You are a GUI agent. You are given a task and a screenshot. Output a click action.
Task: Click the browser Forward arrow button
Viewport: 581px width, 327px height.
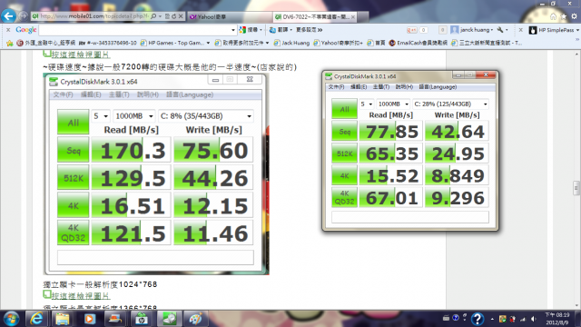coord(23,16)
